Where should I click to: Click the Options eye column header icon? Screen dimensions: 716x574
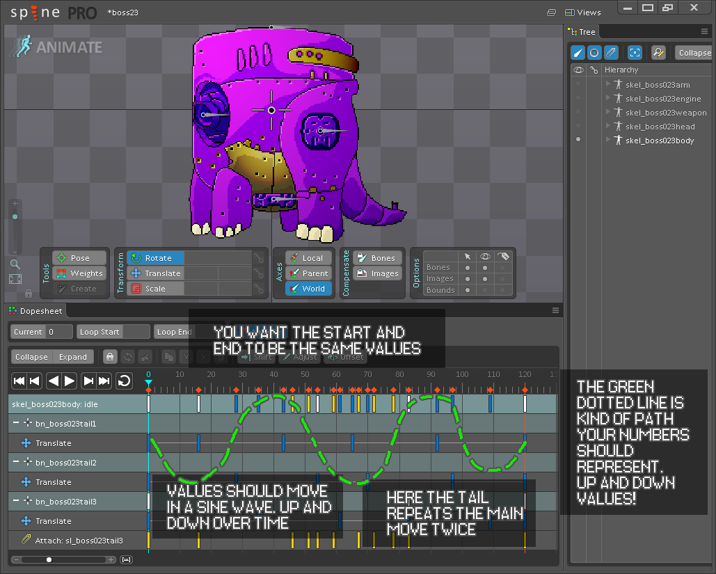[485, 257]
